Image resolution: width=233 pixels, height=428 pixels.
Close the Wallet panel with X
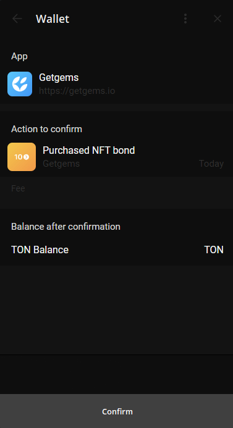(218, 19)
